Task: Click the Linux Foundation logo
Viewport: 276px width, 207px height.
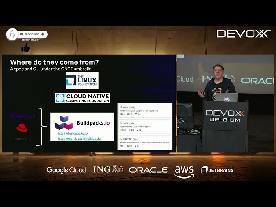Action: point(82,81)
